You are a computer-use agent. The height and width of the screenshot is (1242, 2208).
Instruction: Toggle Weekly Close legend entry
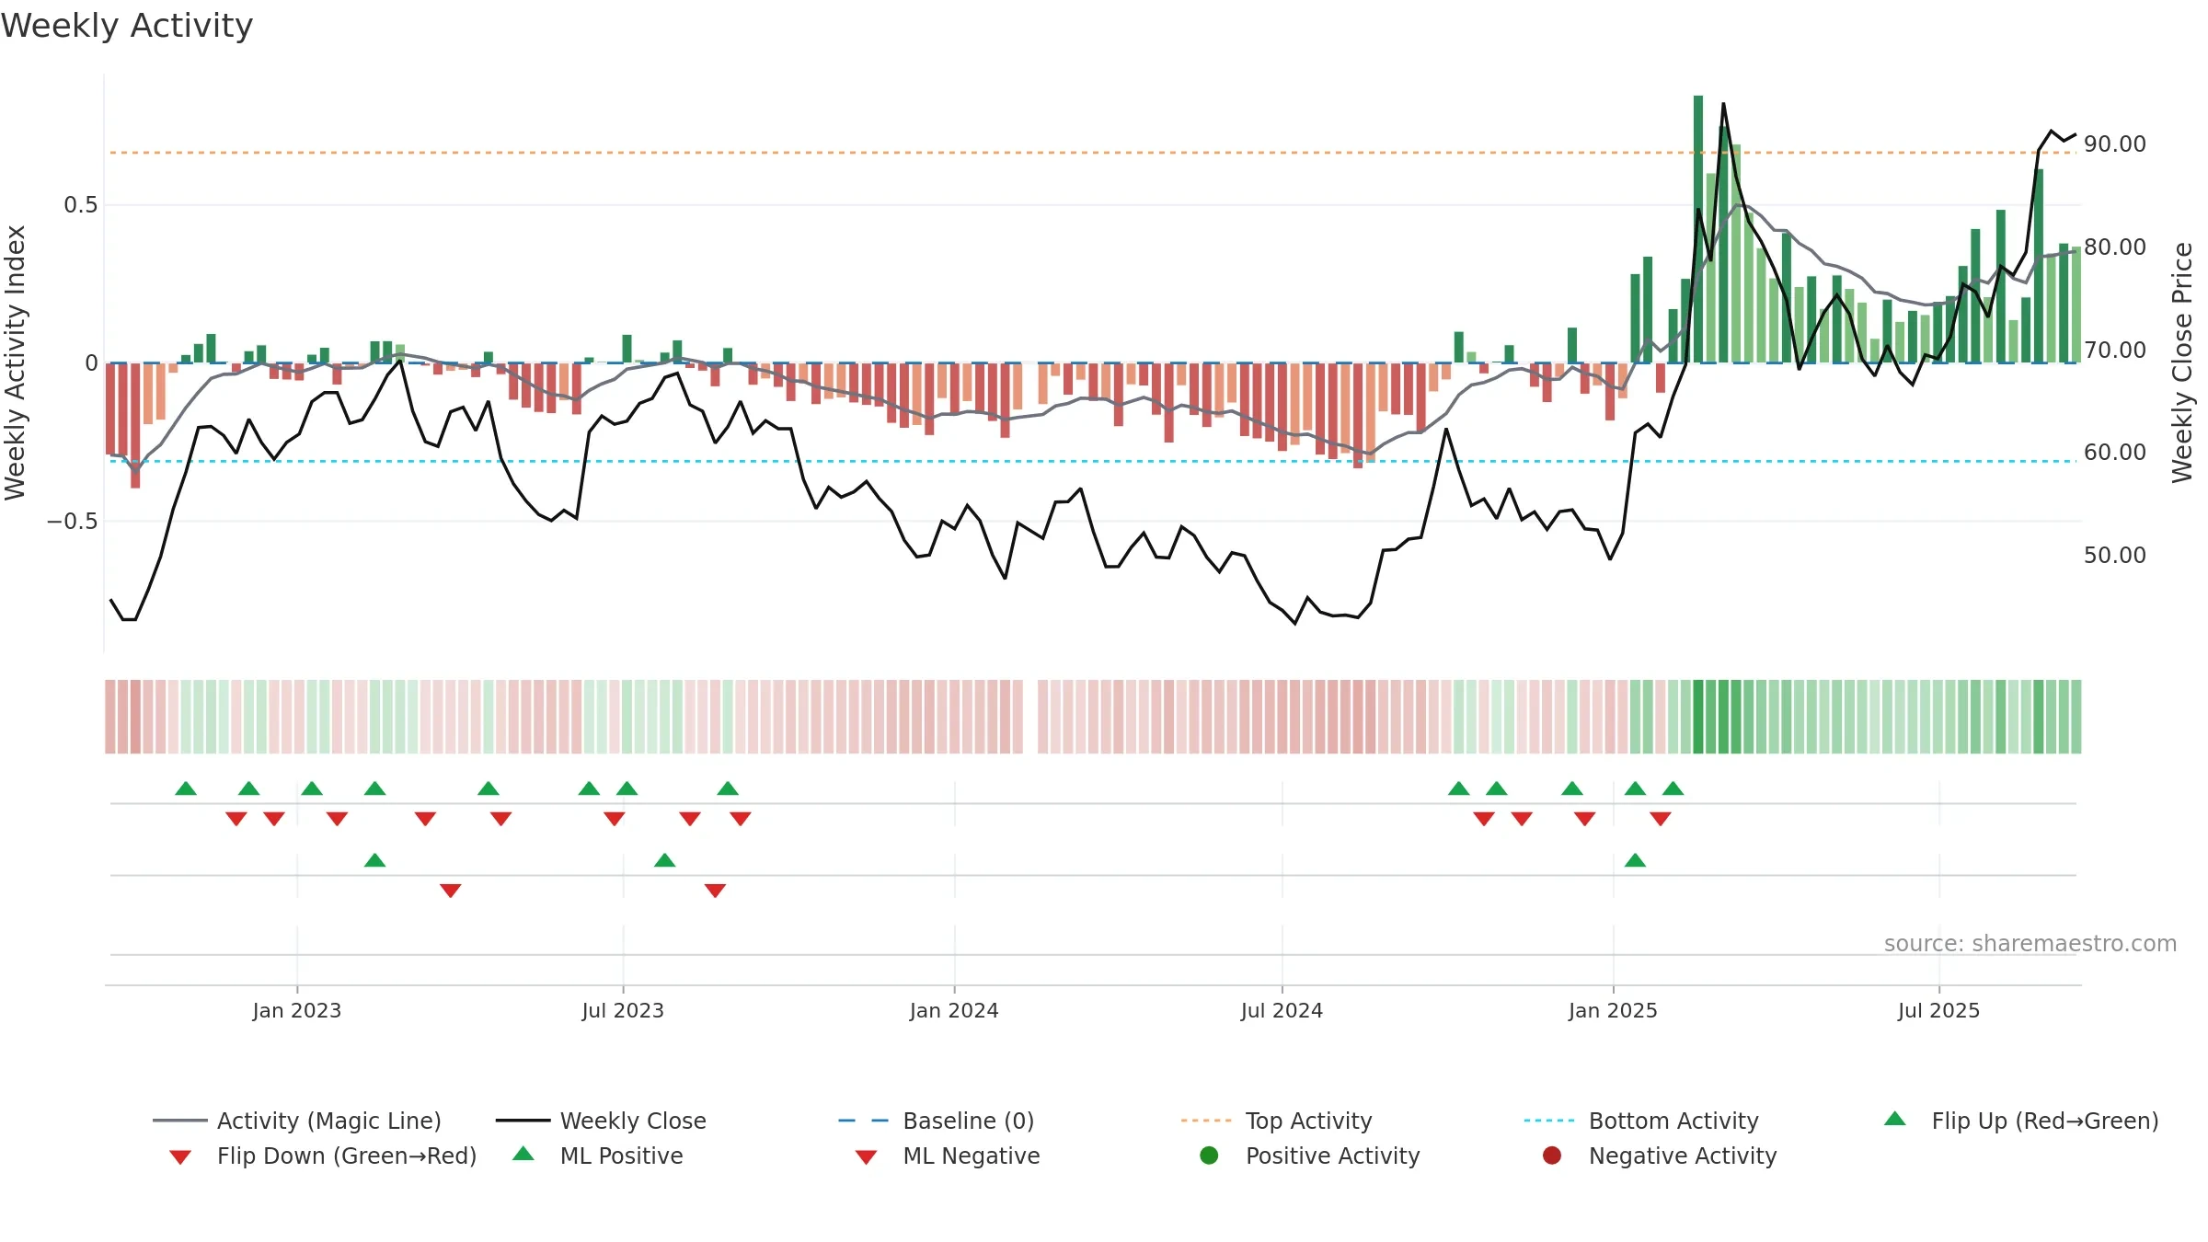[601, 1121]
